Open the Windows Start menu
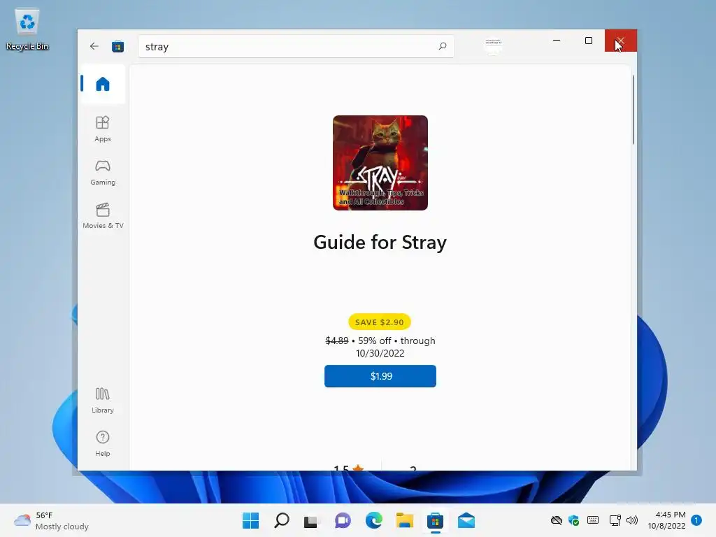 [251, 520]
